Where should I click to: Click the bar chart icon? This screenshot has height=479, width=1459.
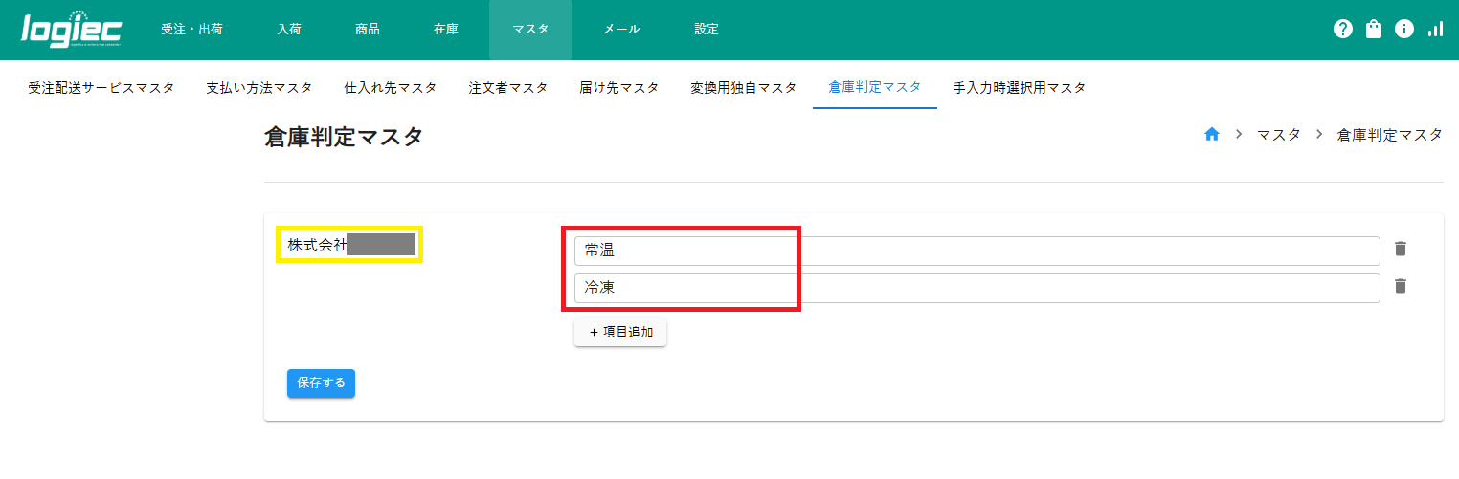1435,30
